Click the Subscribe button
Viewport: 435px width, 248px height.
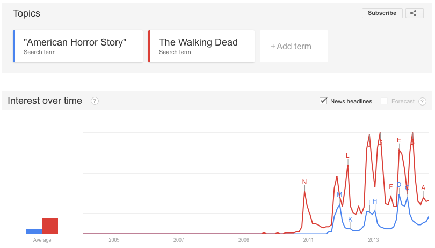tap(382, 13)
